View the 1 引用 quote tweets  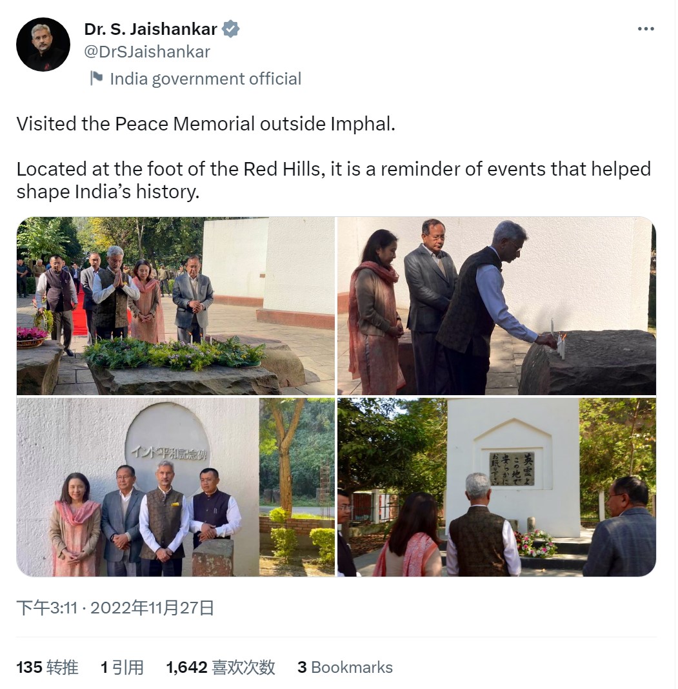pyautogui.click(x=122, y=667)
